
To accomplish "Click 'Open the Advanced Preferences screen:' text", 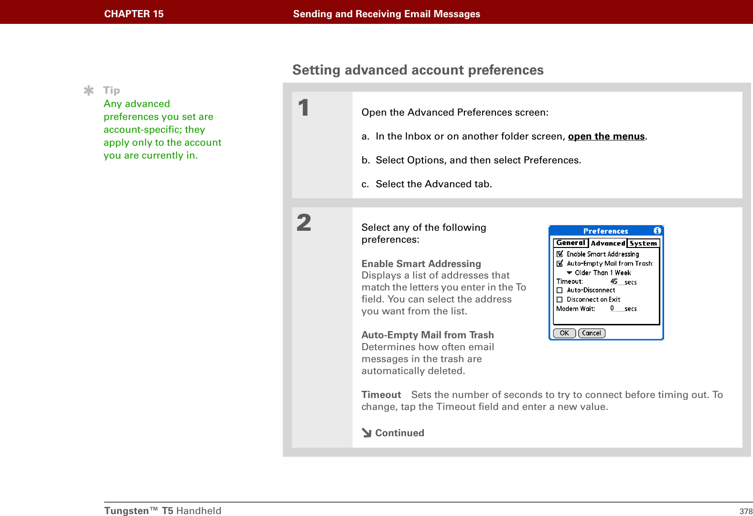I will click(x=455, y=112).
